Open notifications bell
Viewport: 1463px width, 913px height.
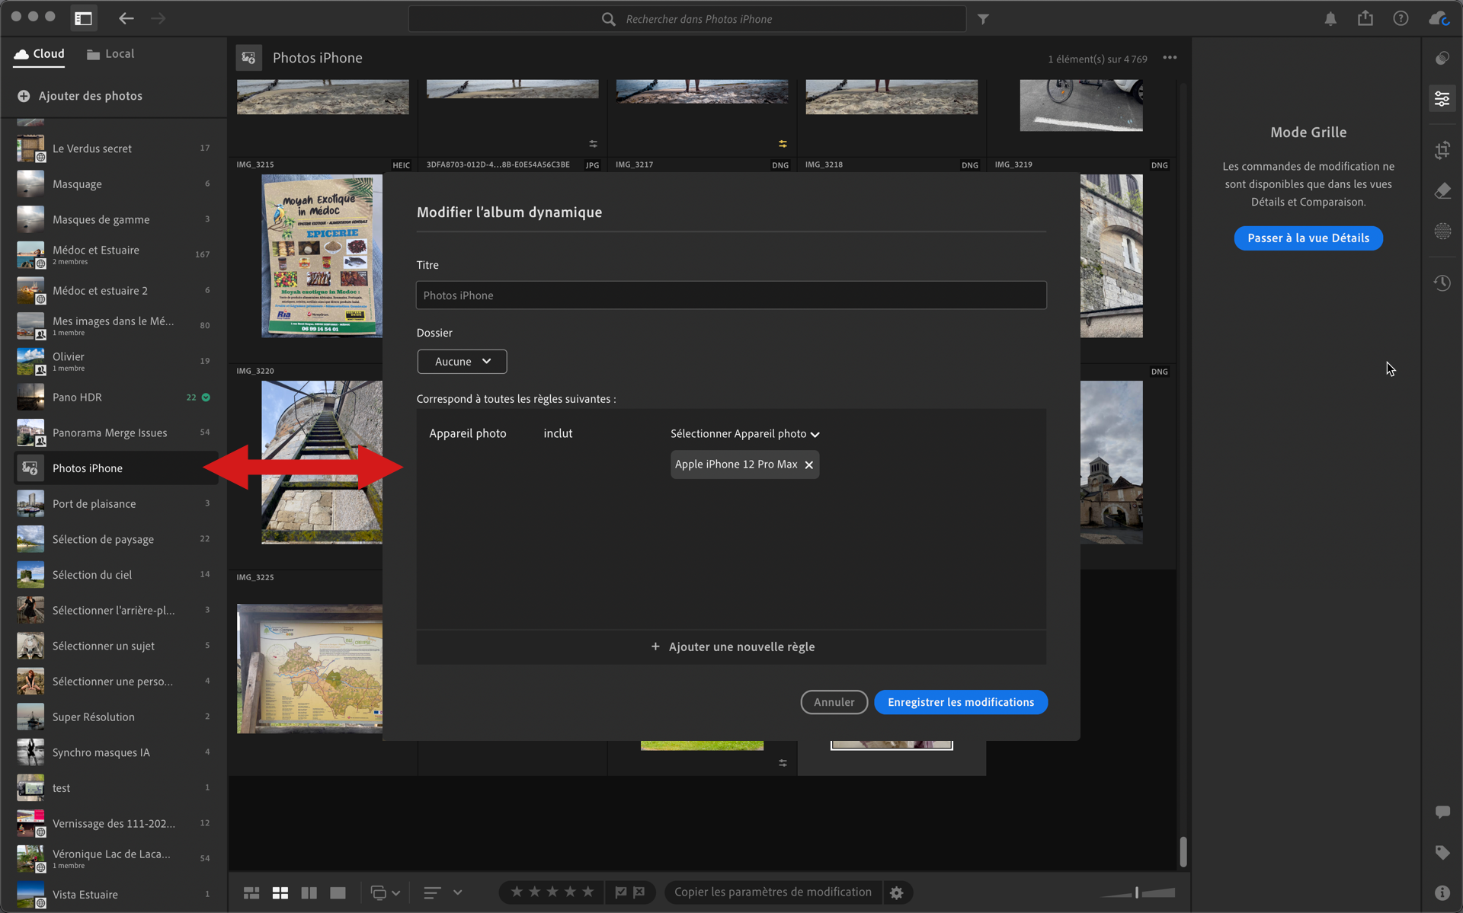(x=1330, y=19)
